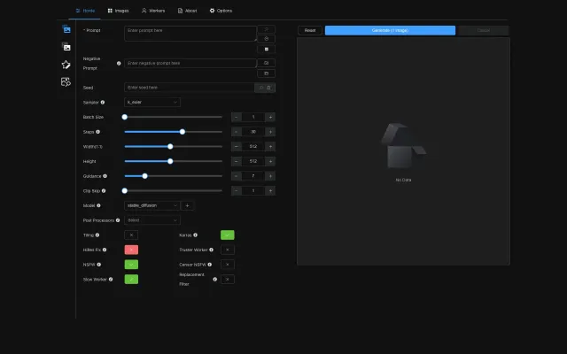Image resolution: width=567 pixels, height=354 pixels.
Task: Click the star-shaped icon in left sidebar
Action: (66, 65)
